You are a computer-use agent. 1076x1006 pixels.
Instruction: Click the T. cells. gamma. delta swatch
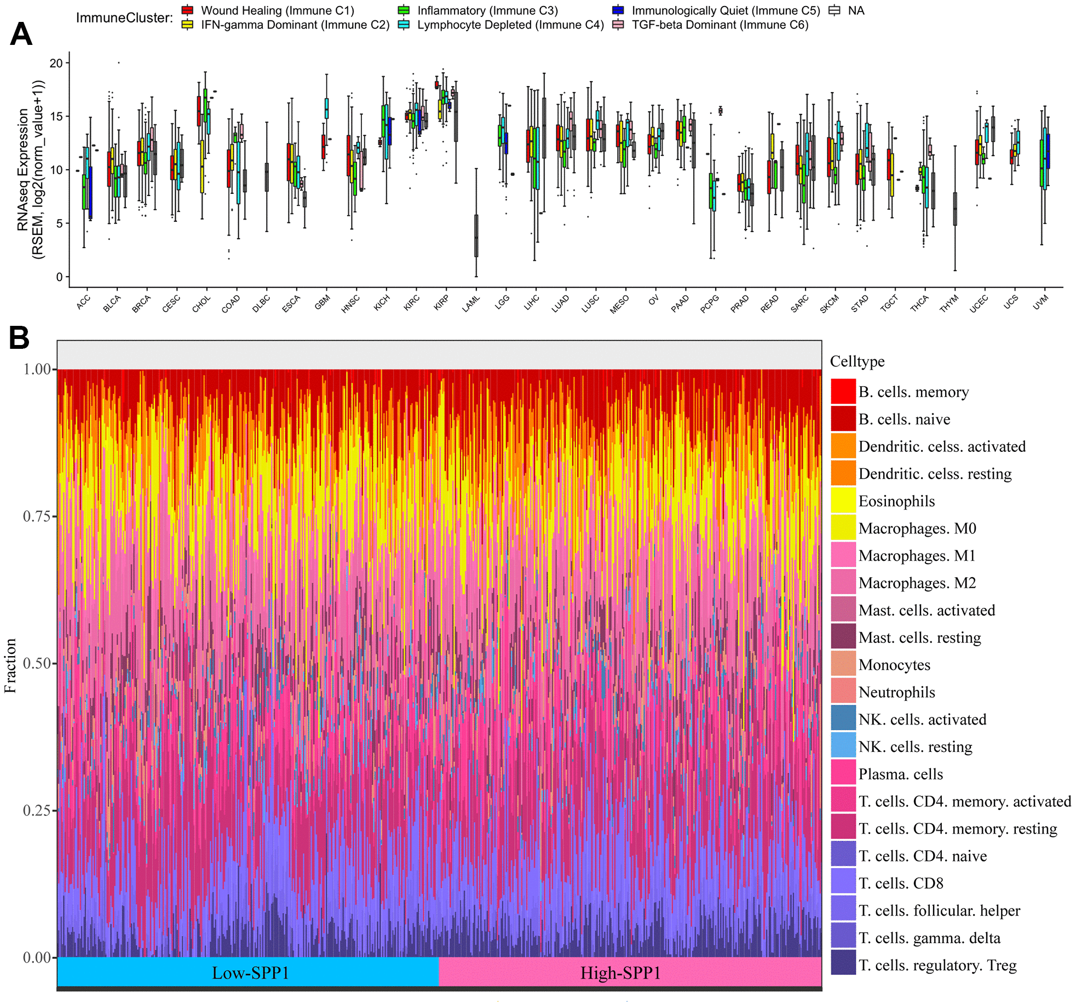(843, 936)
